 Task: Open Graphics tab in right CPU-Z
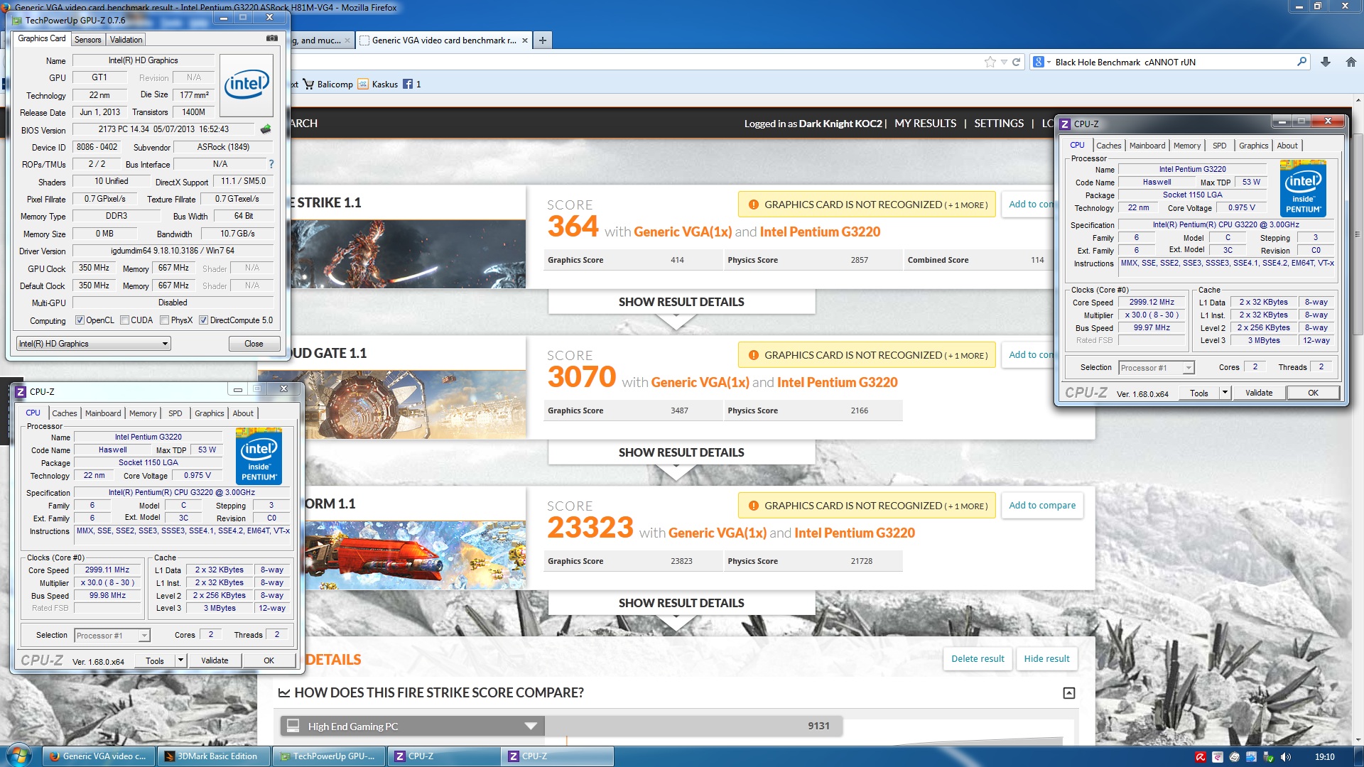1253,146
